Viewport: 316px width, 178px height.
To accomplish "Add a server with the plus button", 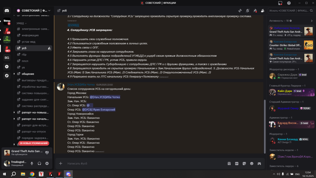I will [x=7, y=67].
